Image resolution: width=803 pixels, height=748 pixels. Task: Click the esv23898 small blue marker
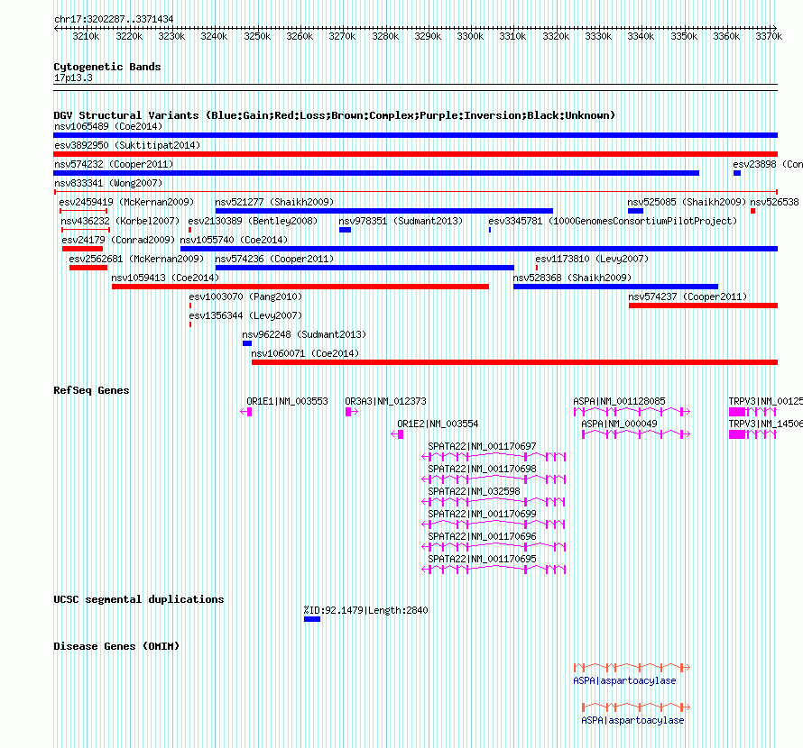[x=737, y=173]
